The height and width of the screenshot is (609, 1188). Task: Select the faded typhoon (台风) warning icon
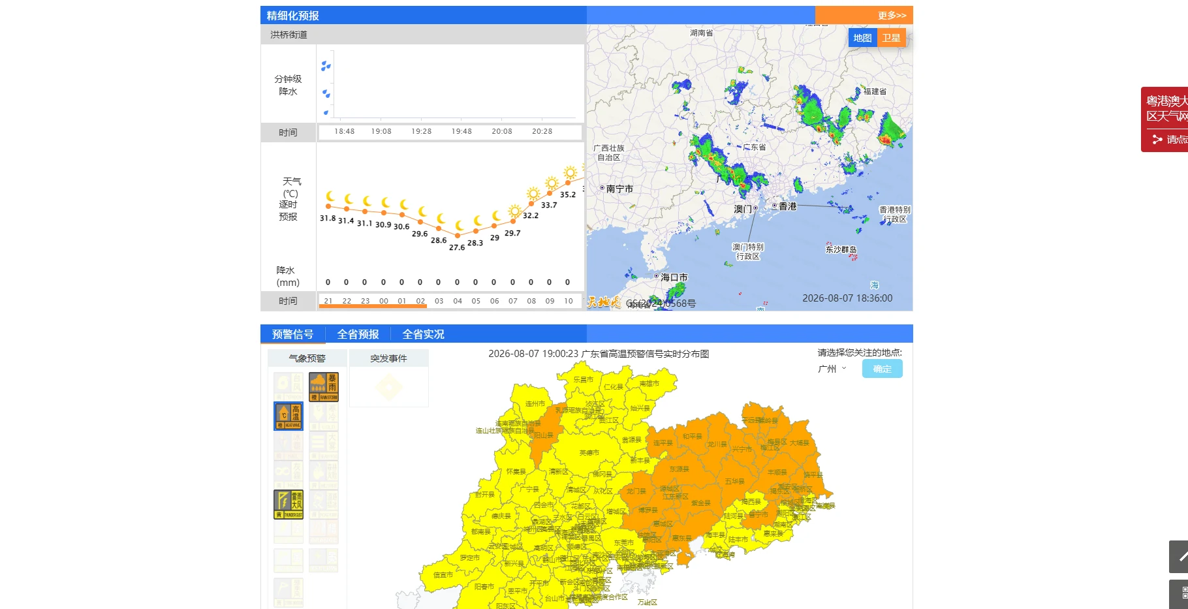[x=289, y=386]
